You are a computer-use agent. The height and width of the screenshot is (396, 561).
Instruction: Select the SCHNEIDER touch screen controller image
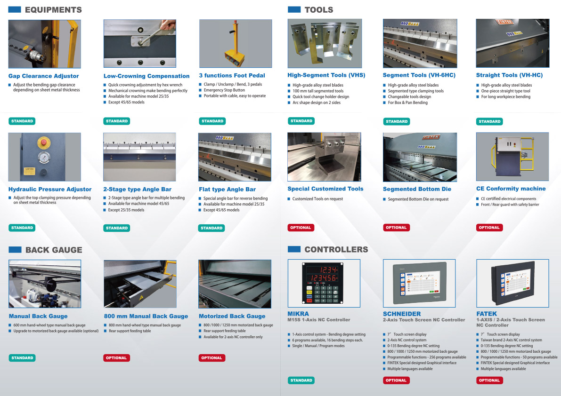[419, 283]
